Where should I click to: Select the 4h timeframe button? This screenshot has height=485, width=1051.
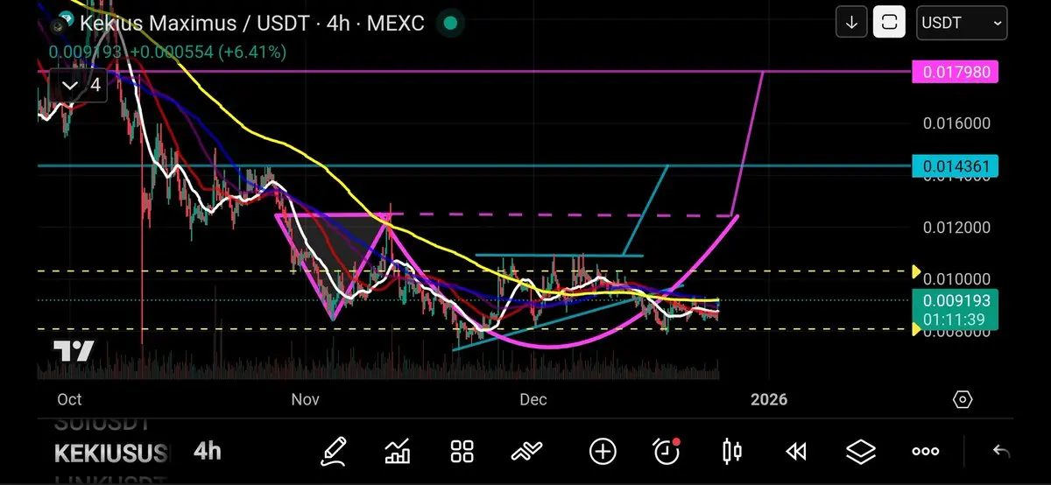[208, 451]
